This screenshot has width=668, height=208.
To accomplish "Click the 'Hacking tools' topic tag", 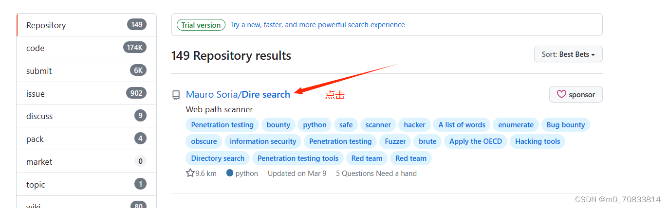I will click(x=538, y=141).
